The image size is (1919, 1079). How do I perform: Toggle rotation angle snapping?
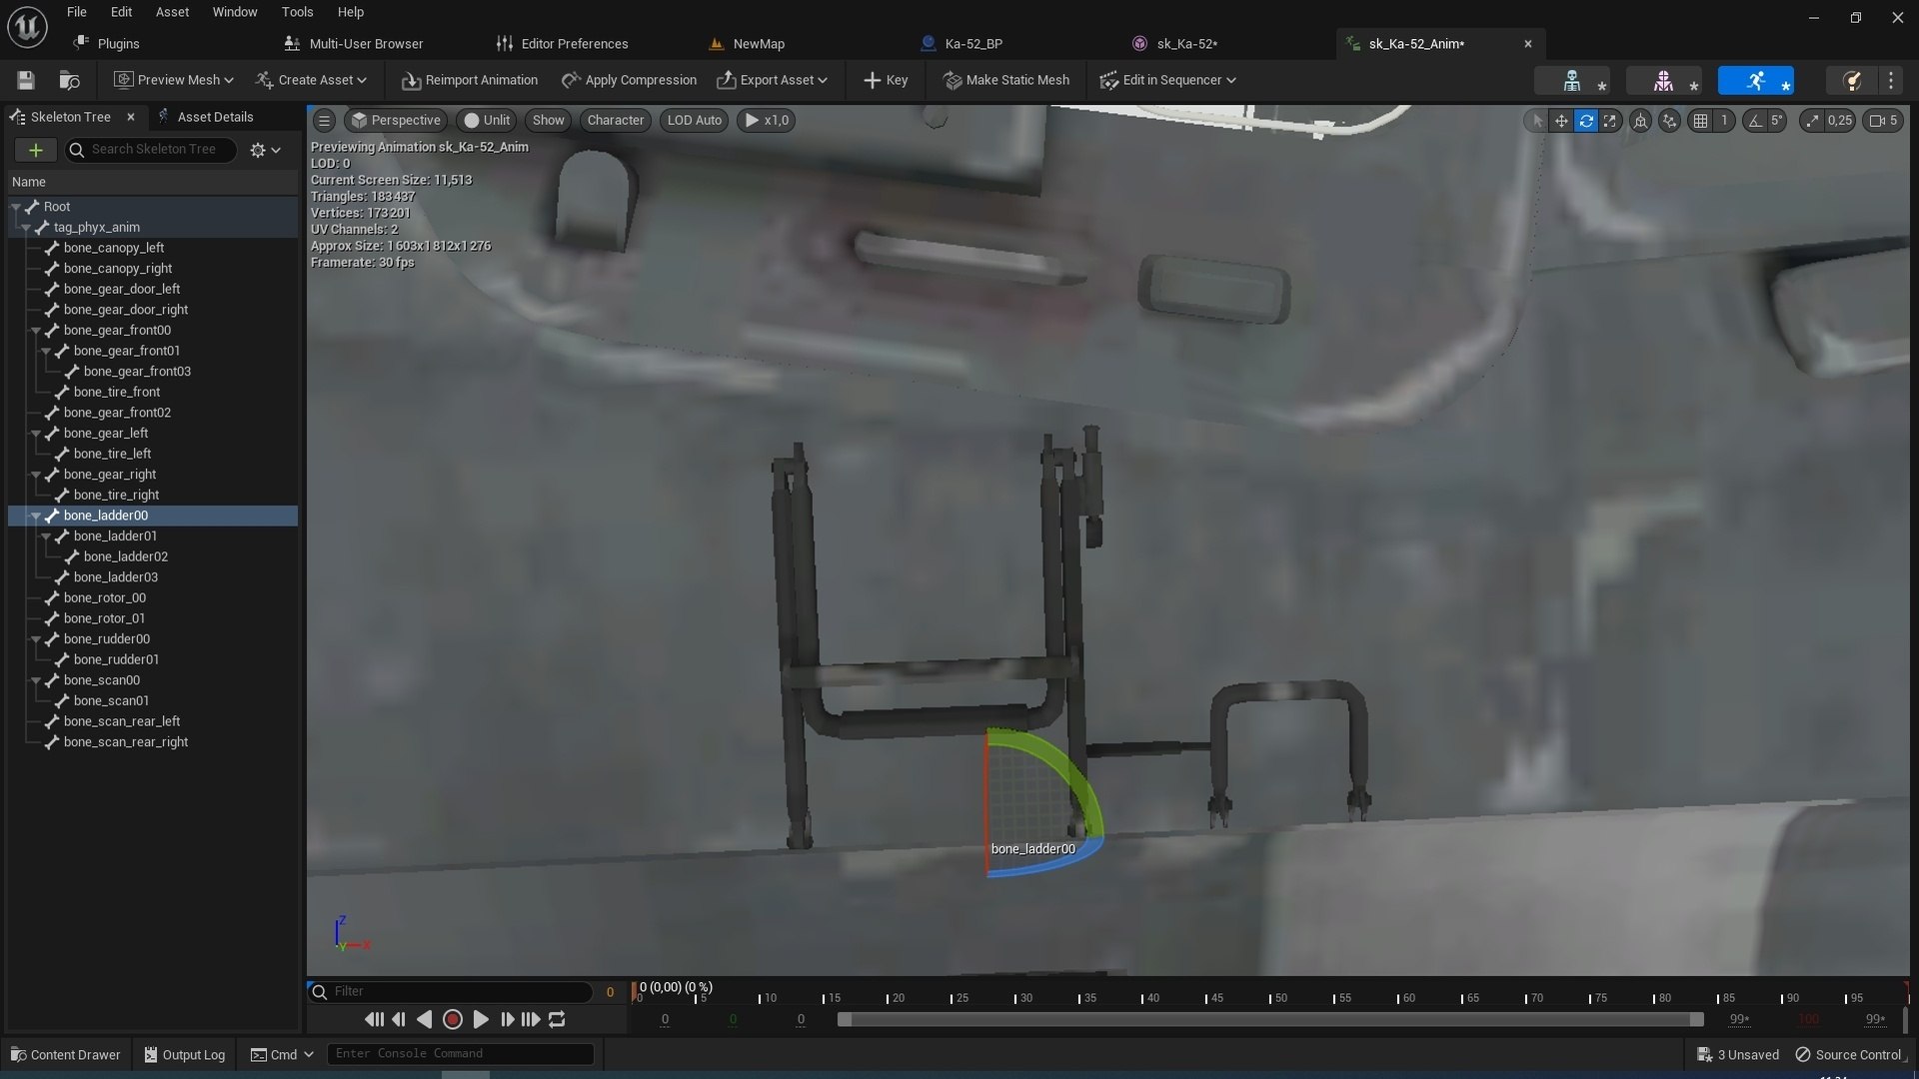[1754, 121]
